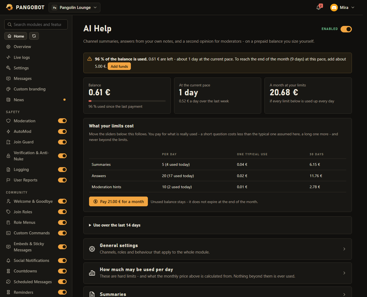Expand How much may be used per day
Screen dimensions: 367x297
[x=218, y=273]
